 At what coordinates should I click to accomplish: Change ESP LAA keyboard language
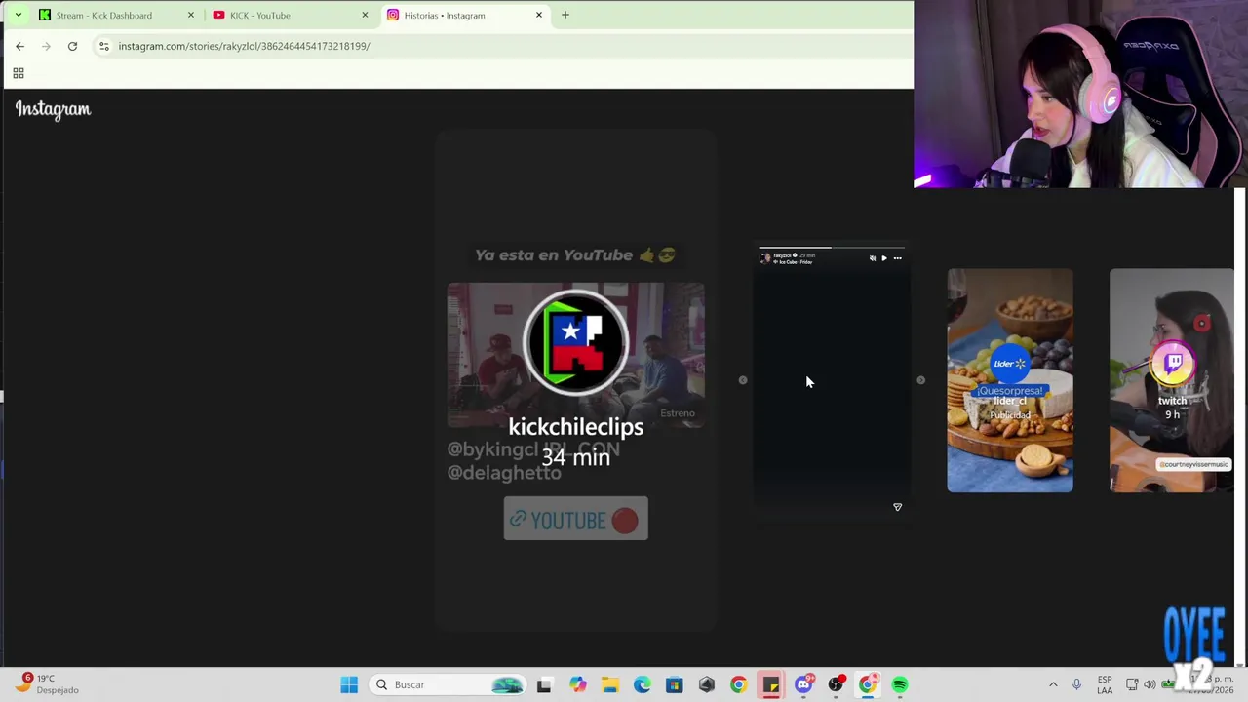(1105, 684)
